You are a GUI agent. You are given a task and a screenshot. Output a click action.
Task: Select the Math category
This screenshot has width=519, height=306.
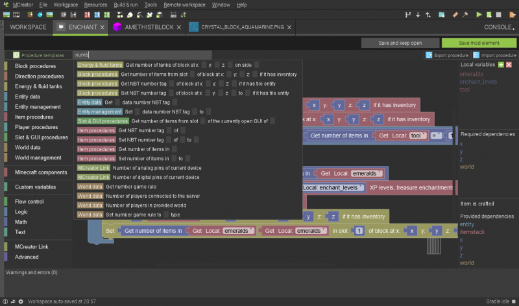21,222
